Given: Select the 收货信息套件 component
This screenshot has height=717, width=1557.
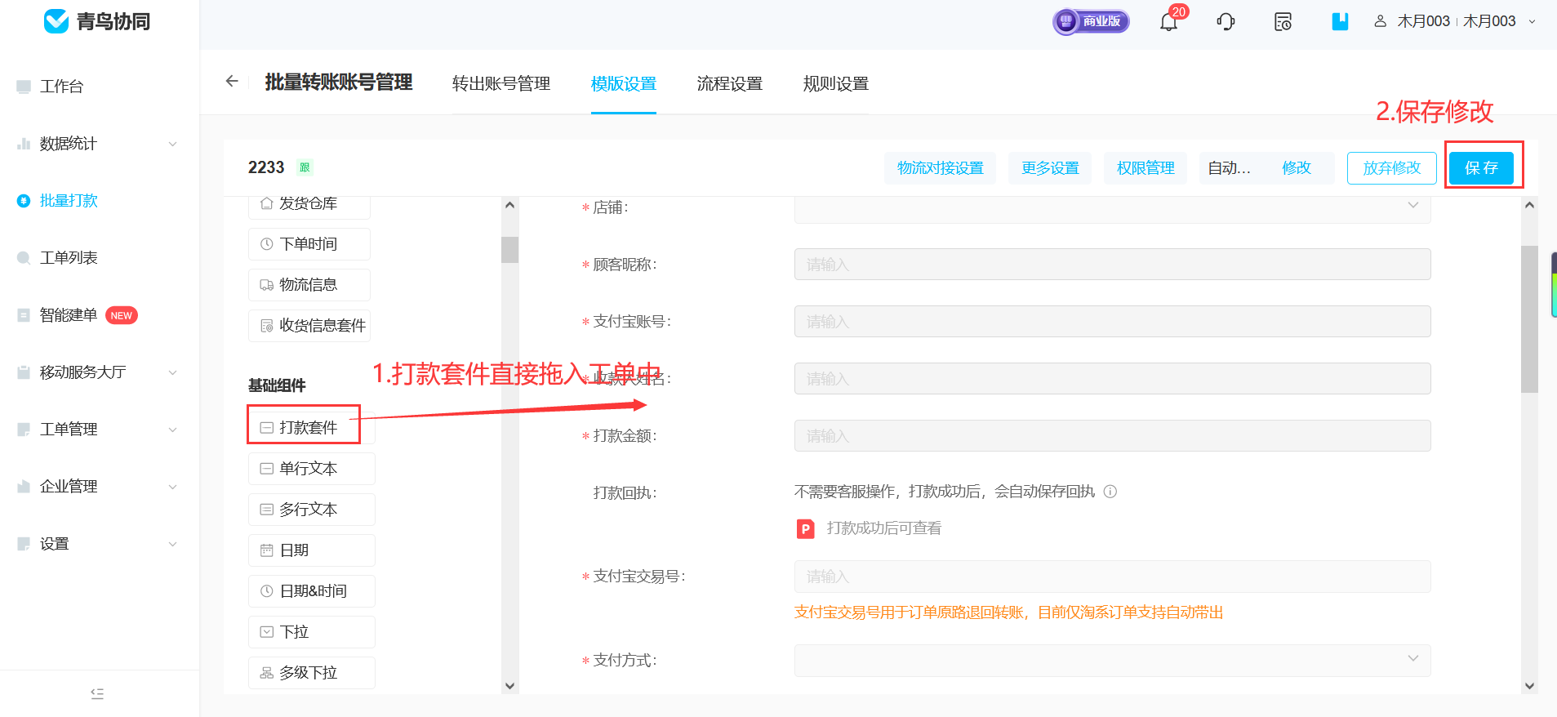Looking at the screenshot, I should coord(309,326).
